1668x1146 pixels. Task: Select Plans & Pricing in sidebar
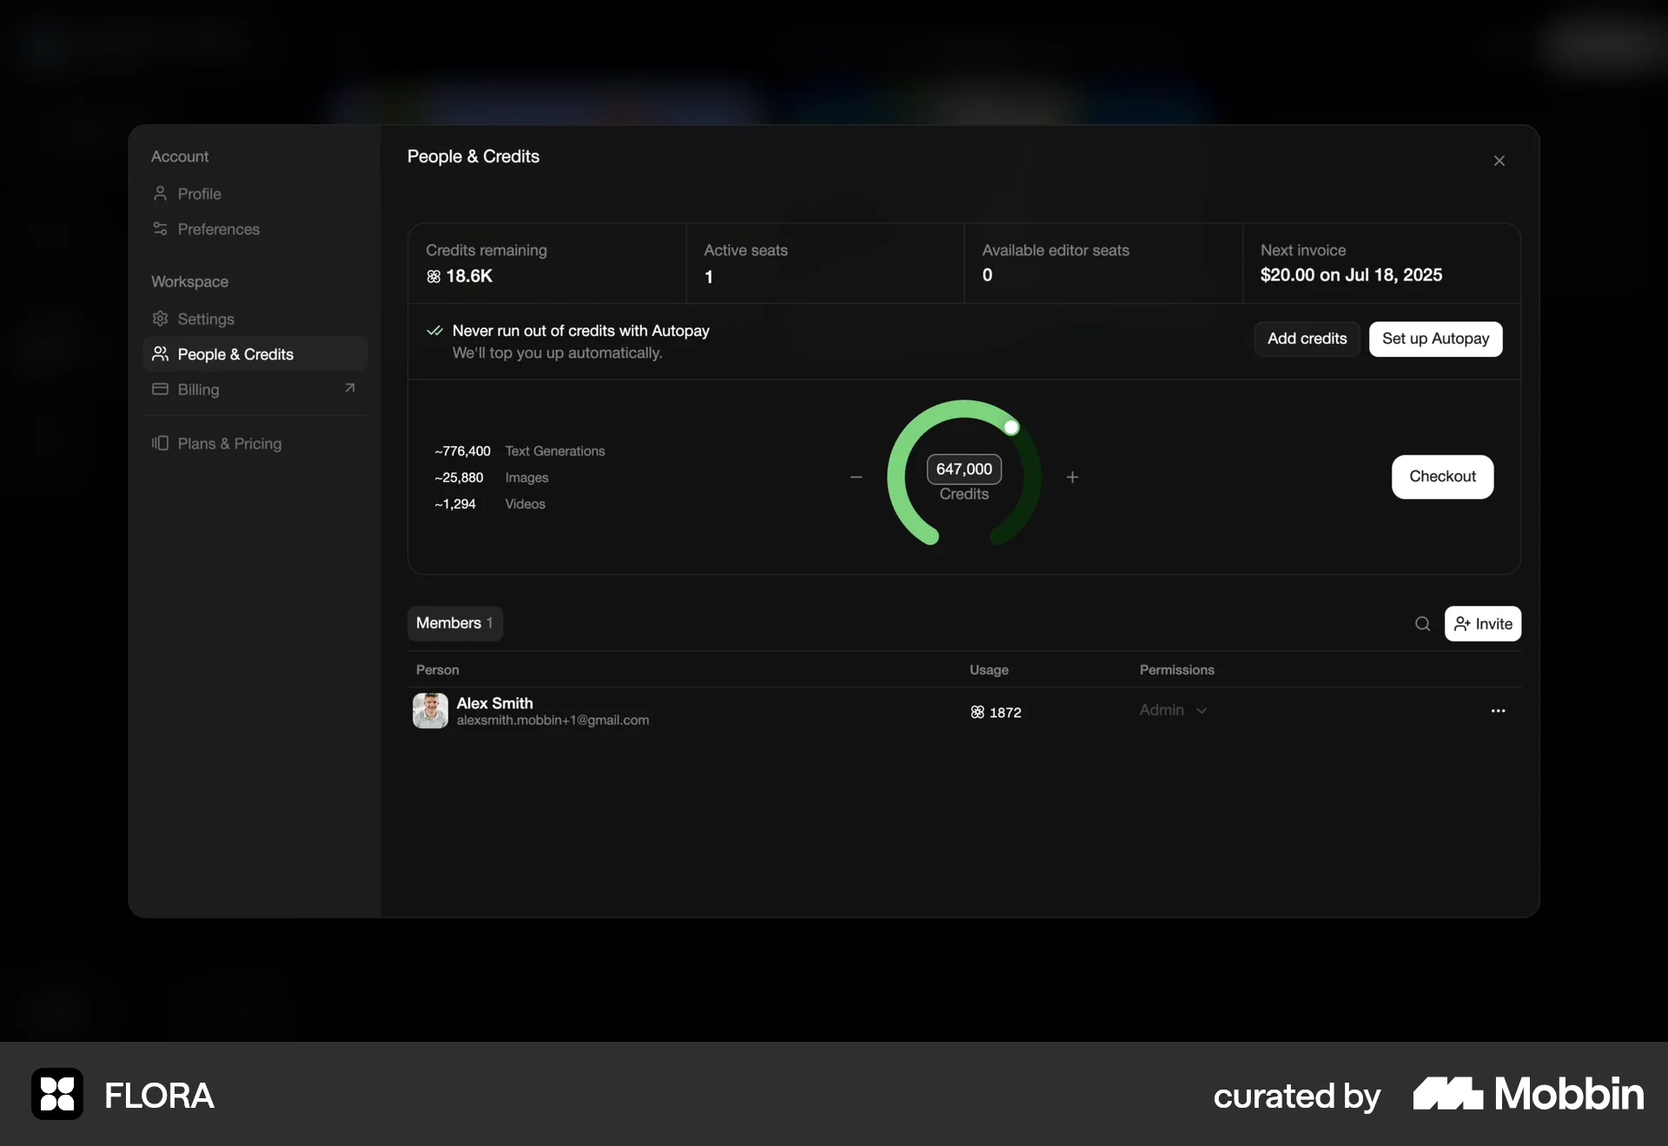click(x=229, y=444)
